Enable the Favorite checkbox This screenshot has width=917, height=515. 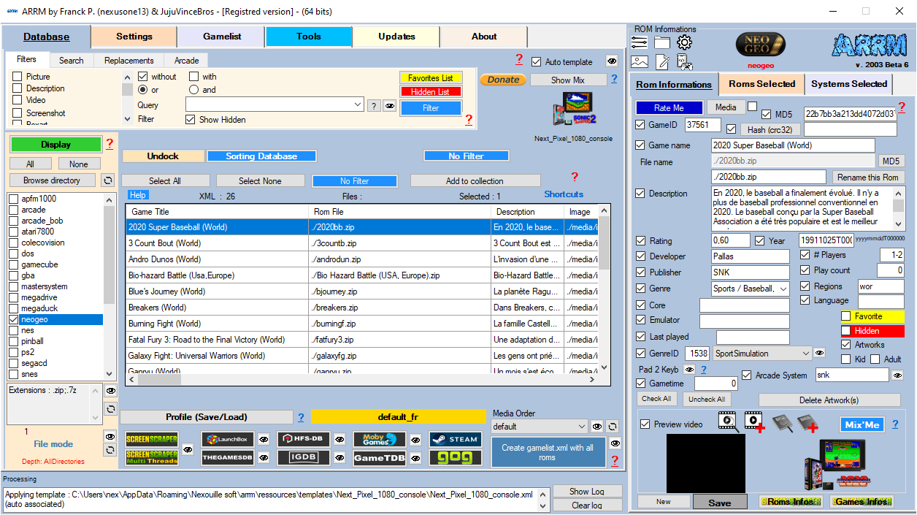(x=846, y=316)
